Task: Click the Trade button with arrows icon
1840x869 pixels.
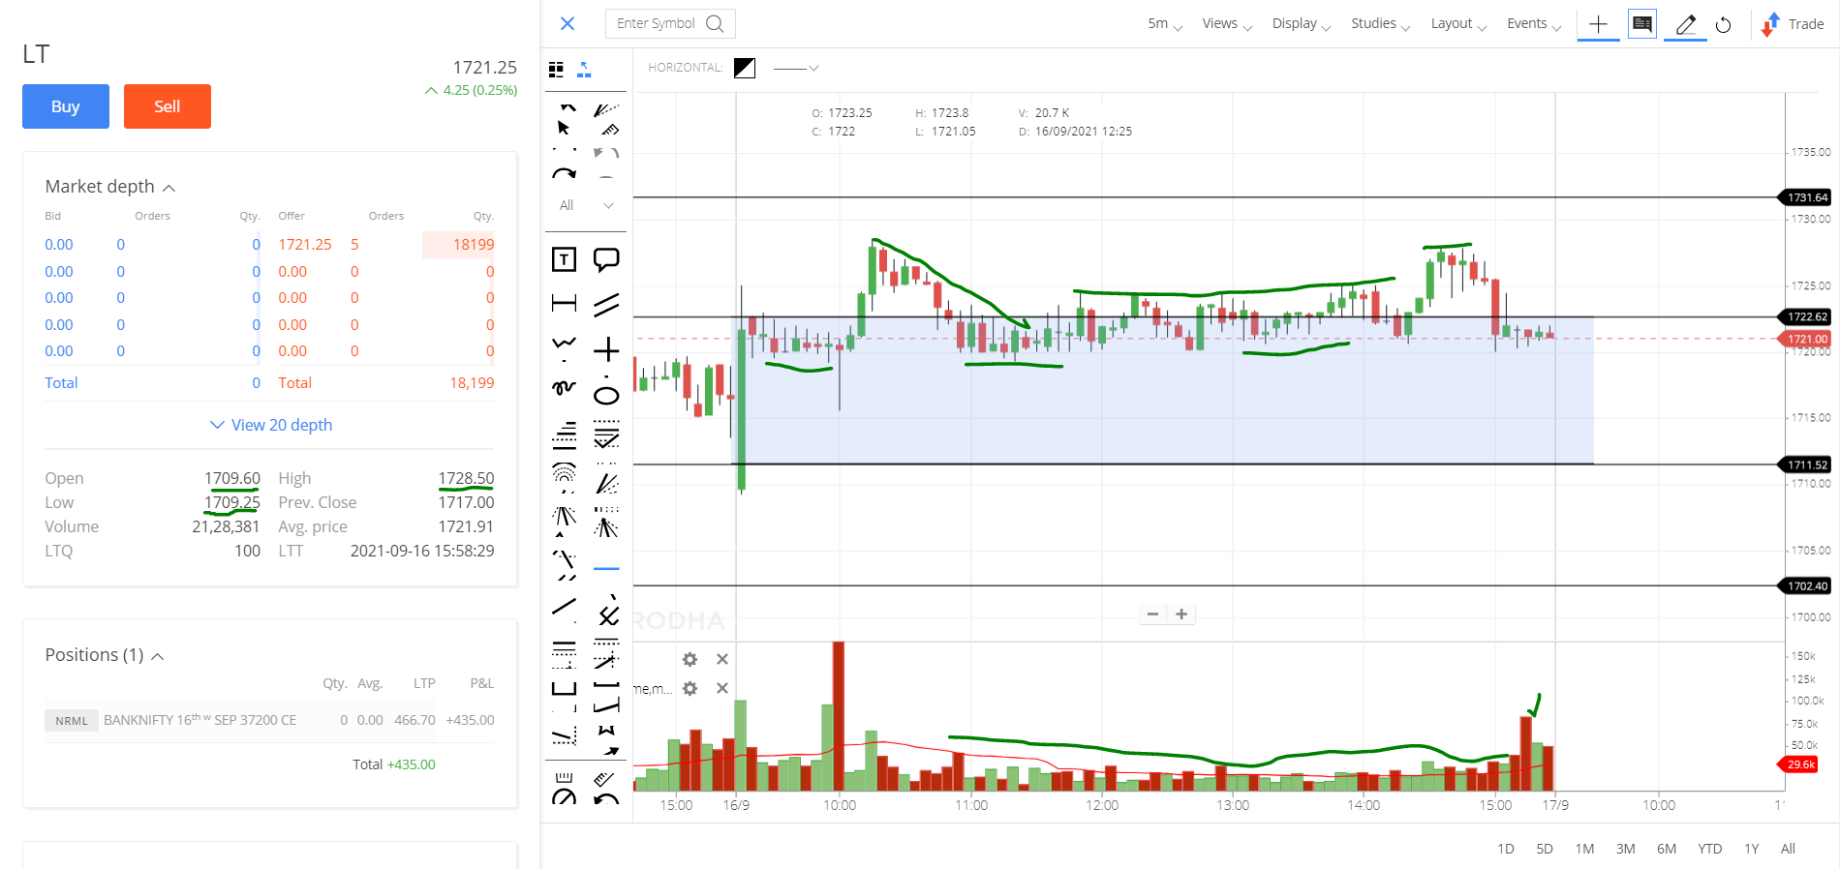Action: click(1793, 24)
